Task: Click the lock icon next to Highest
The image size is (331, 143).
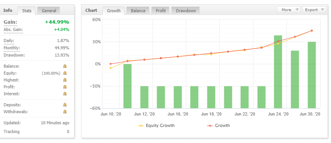Action: (65, 80)
